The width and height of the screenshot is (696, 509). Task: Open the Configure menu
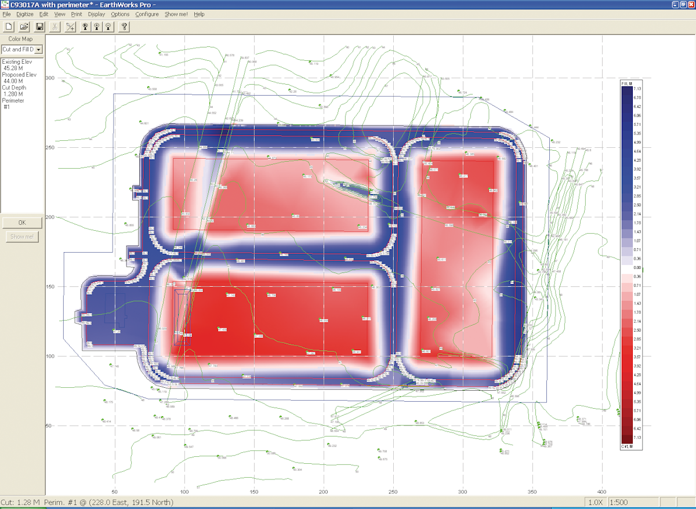click(146, 14)
